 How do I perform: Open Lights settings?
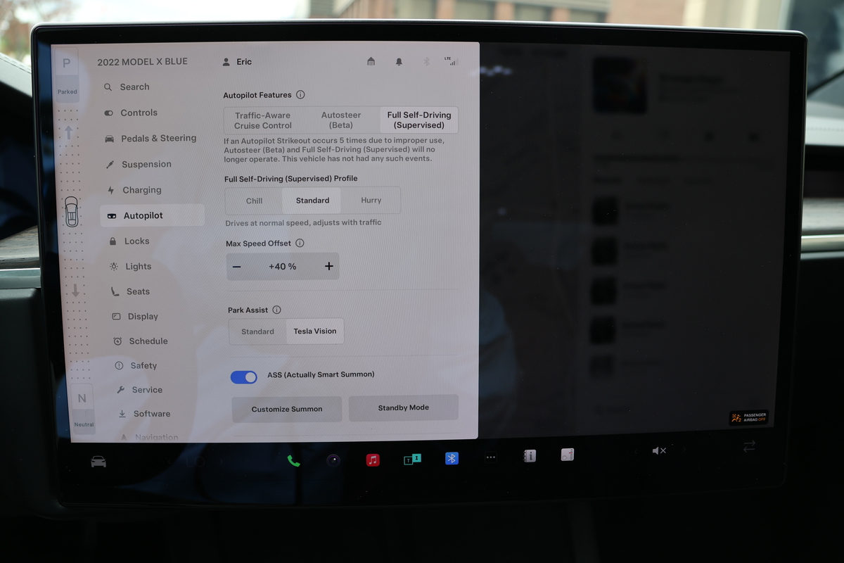130,267
